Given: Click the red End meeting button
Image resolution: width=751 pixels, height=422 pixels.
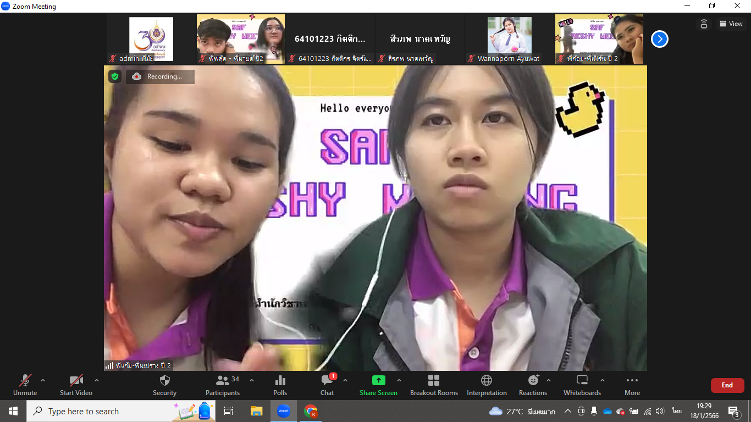Looking at the screenshot, I should point(727,385).
